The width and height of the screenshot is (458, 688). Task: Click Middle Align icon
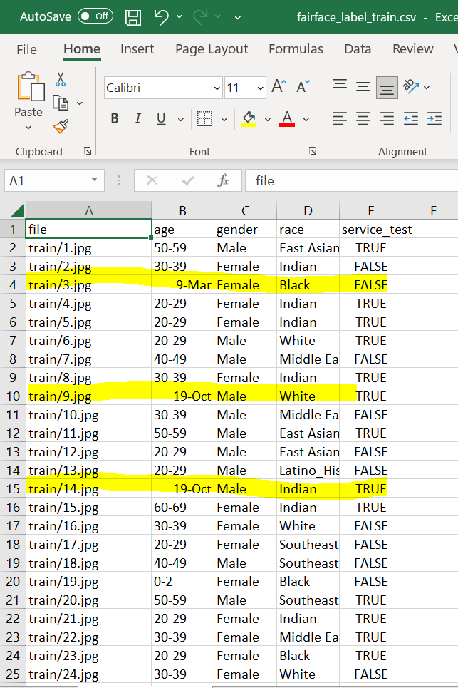tap(363, 86)
